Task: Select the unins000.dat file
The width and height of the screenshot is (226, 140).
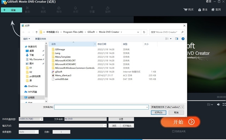Action: click(x=61, y=79)
